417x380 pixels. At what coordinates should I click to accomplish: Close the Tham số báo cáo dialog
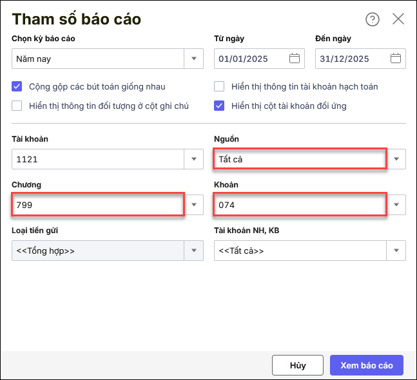coord(398,19)
